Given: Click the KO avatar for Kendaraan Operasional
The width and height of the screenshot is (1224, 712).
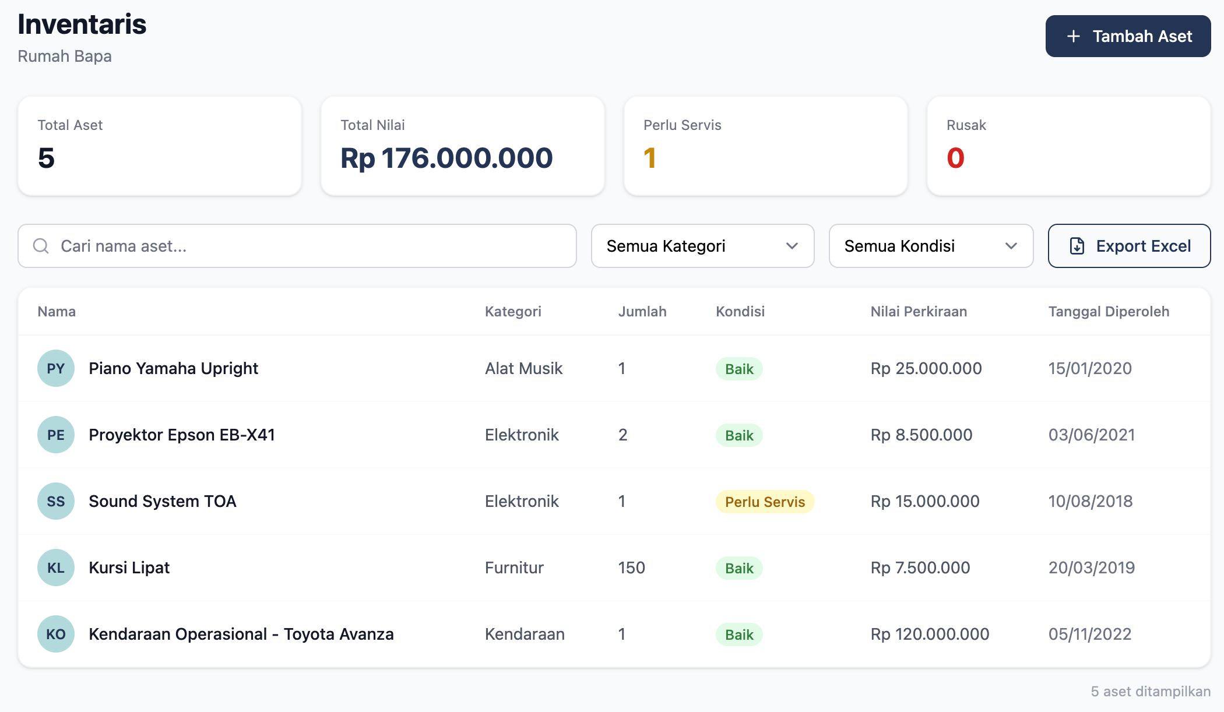Looking at the screenshot, I should (56, 634).
